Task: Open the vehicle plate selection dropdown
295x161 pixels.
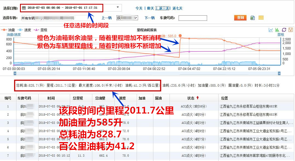Action: tap(127, 18)
